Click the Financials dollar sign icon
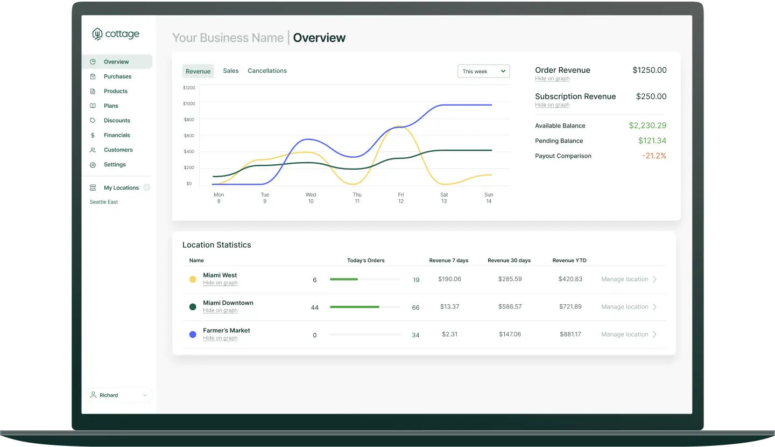This screenshot has height=447, width=775. pos(93,135)
